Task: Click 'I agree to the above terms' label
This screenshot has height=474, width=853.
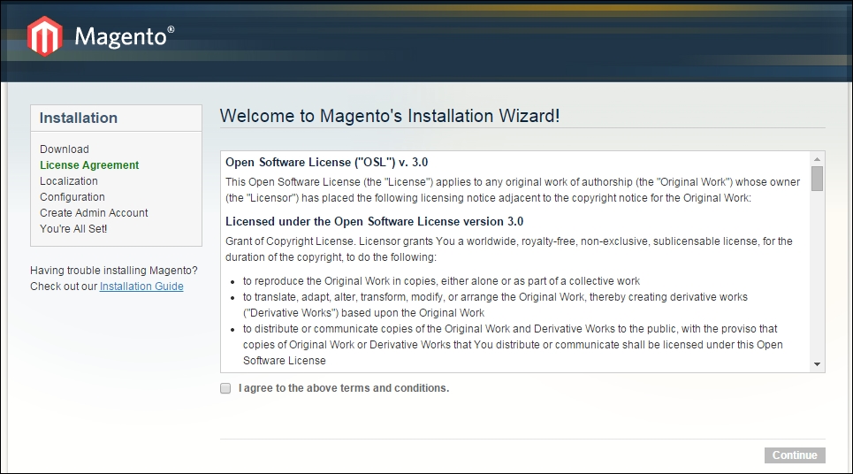Action: [x=344, y=388]
